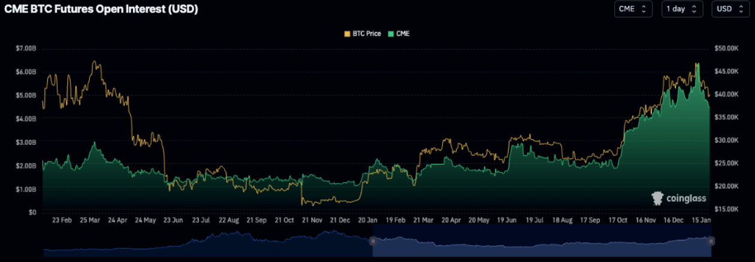The image size is (755, 262).
Task: Click the 23 Jun date label
Action: (173, 220)
